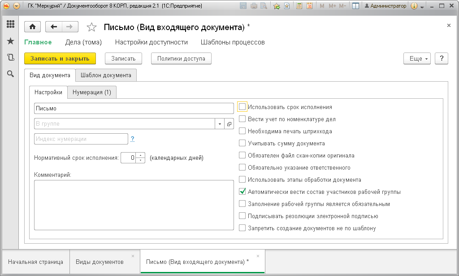Viewport: 459px width, 276px height.
Task: Click Записать и закрыть button
Action: (60, 59)
